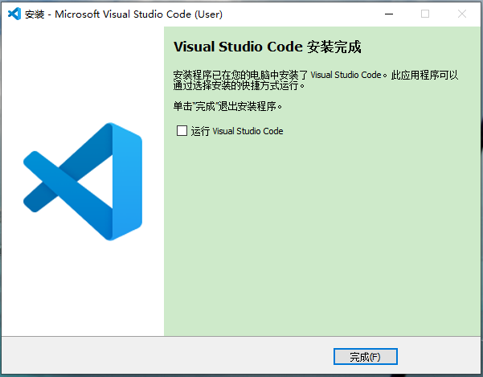Image resolution: width=483 pixels, height=377 pixels.
Task: Click the 完成(F) button to exit installer
Action: coord(366,357)
